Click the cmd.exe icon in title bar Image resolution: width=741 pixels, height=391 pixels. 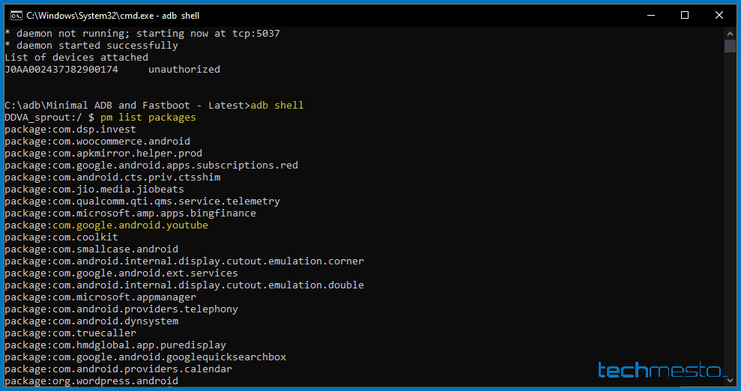14,15
